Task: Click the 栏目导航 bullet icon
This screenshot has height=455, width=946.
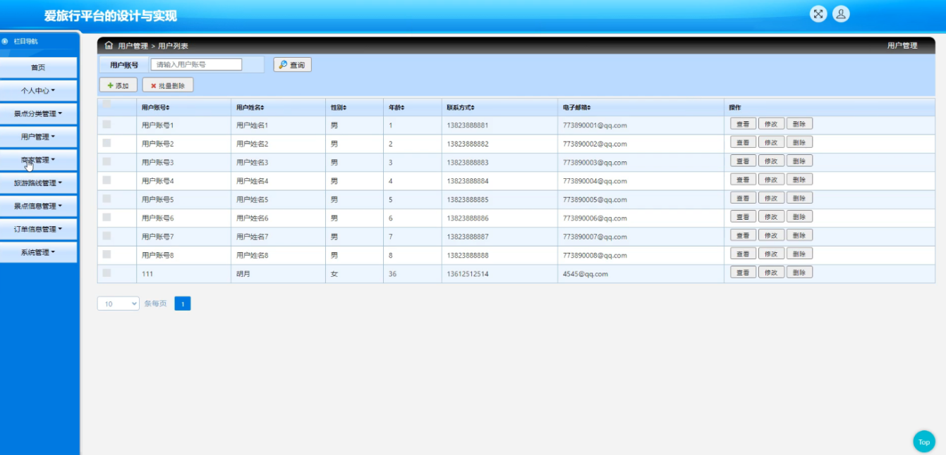Action: point(6,41)
